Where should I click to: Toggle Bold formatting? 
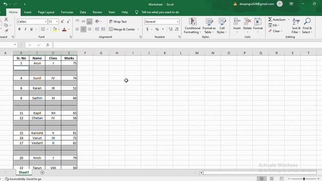tap(19, 29)
